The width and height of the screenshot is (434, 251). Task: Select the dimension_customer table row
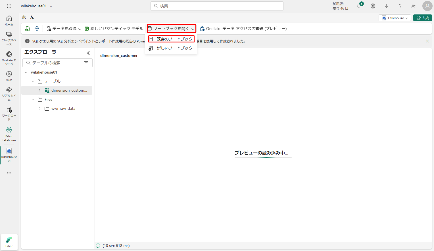[x=57, y=91]
